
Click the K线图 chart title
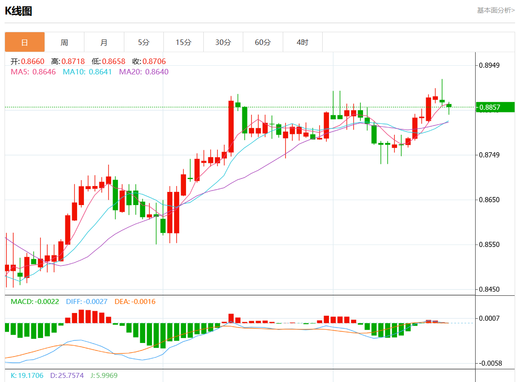click(x=19, y=11)
